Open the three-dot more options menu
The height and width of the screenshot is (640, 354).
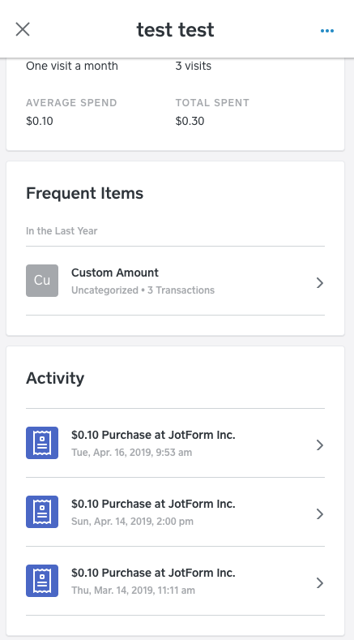click(327, 31)
